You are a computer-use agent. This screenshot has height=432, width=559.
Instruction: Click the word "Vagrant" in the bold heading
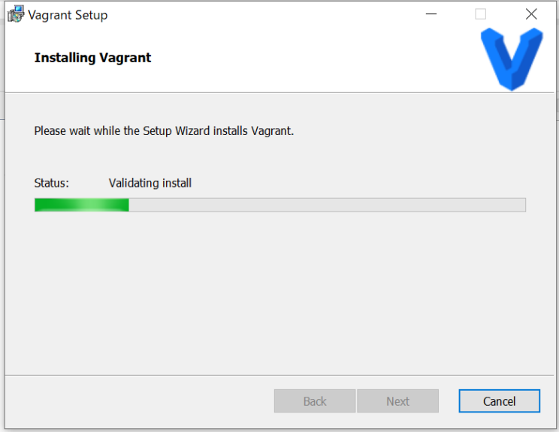[x=125, y=58]
